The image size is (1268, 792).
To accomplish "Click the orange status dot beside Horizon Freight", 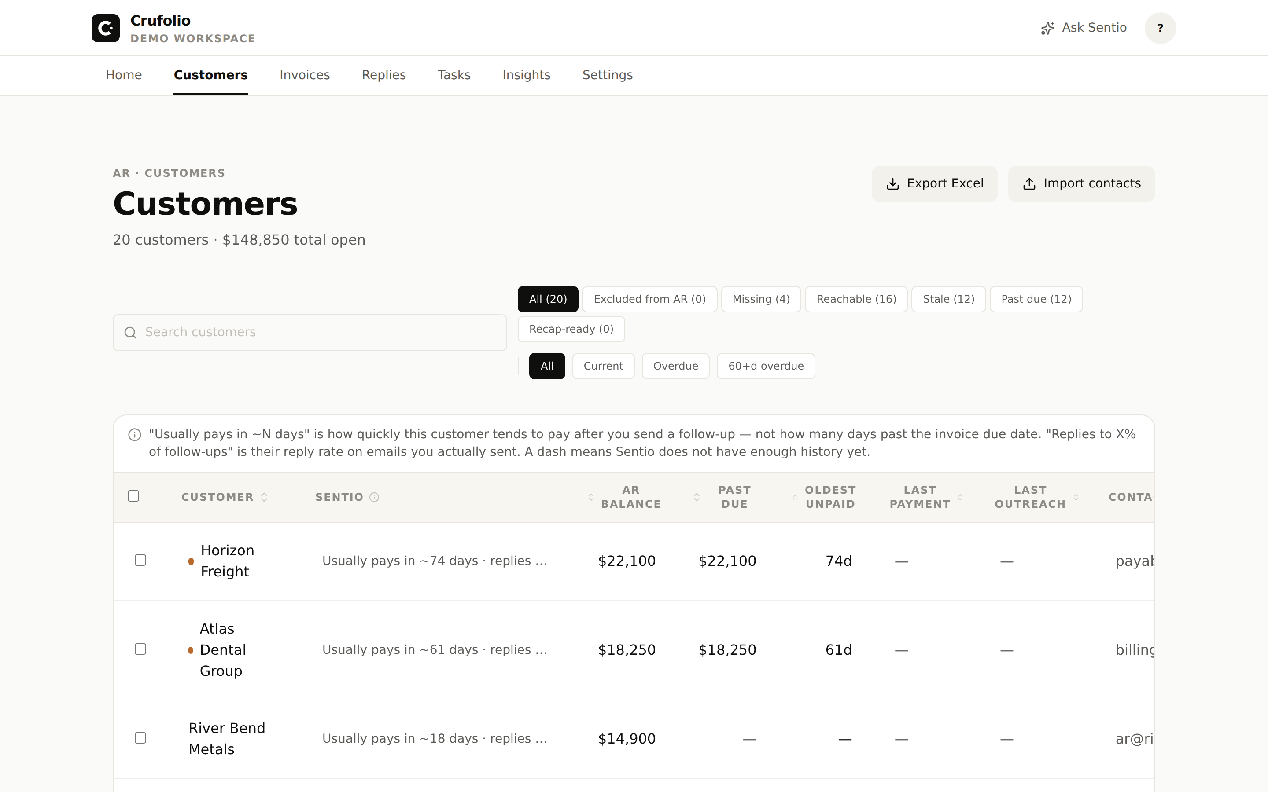I will coord(191,561).
